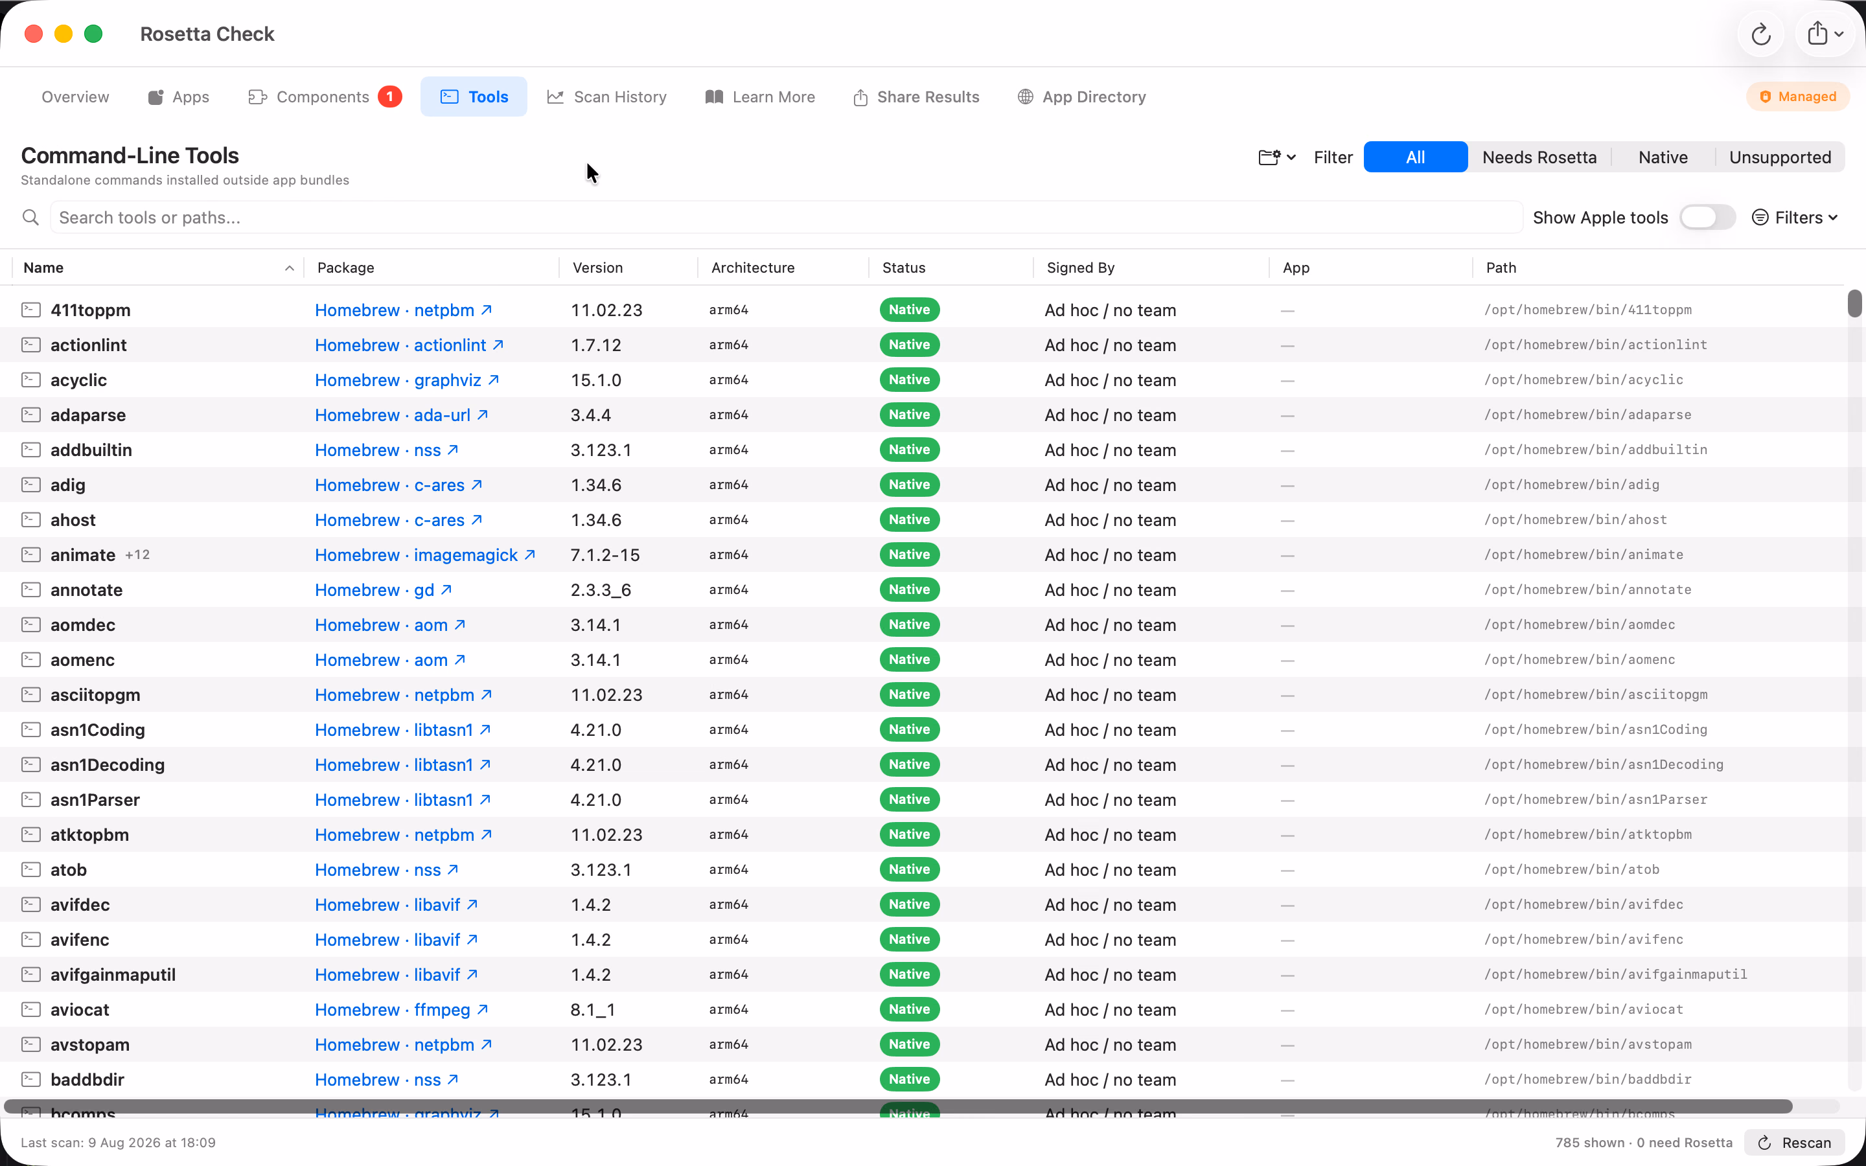The height and width of the screenshot is (1166, 1866).
Task: Click the Managed badge
Action: click(x=1797, y=97)
